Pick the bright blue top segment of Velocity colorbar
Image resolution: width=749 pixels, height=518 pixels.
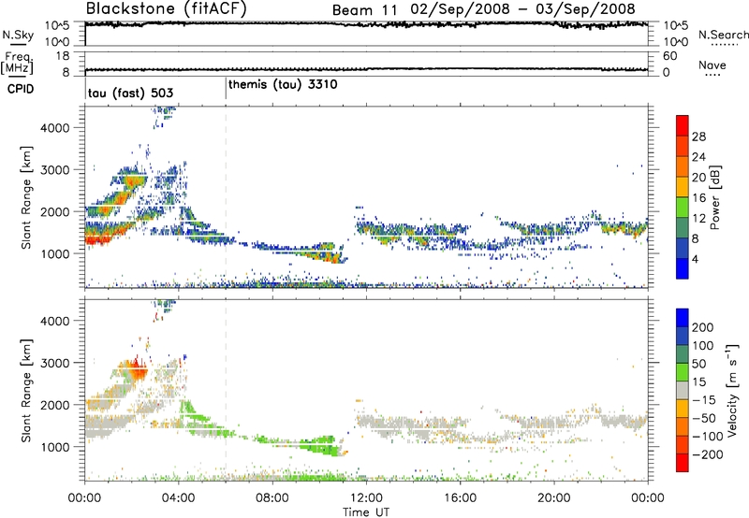(x=683, y=318)
